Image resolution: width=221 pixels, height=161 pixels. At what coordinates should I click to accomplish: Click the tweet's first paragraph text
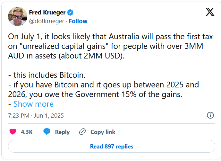110,46
